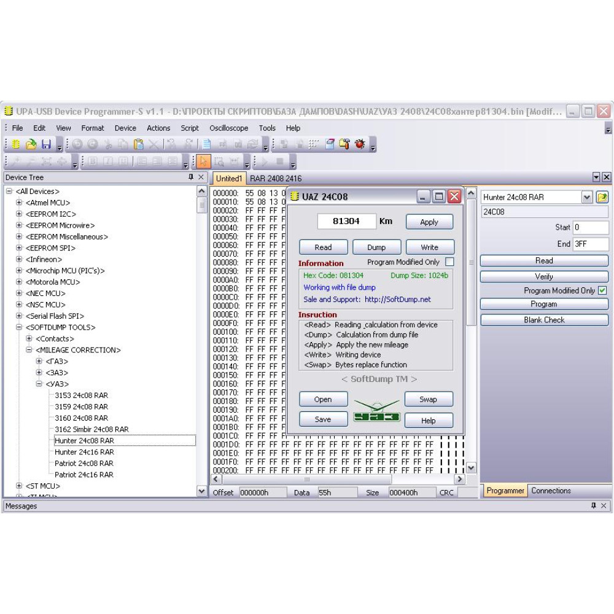
Task: Click the Delete X toolbar icon
Action: pyautogui.click(x=153, y=144)
